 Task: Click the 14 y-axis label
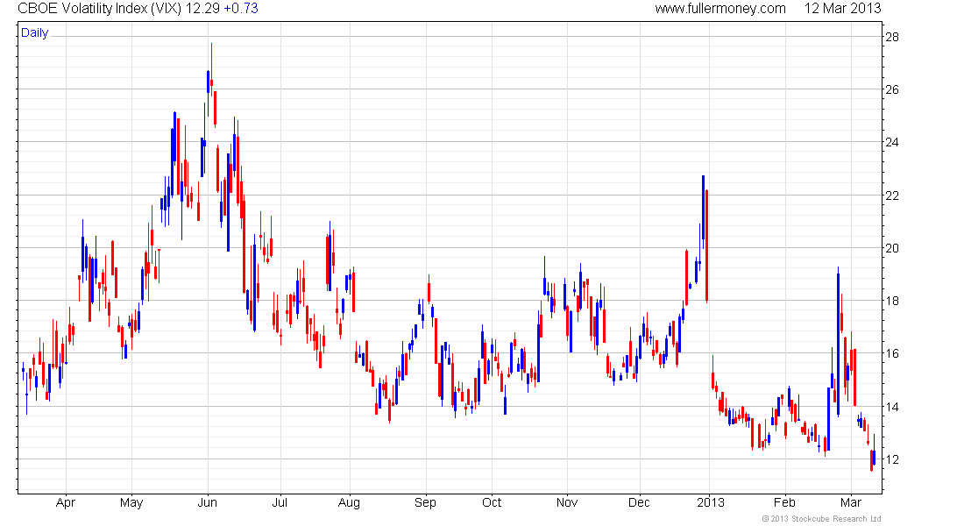[891, 407]
